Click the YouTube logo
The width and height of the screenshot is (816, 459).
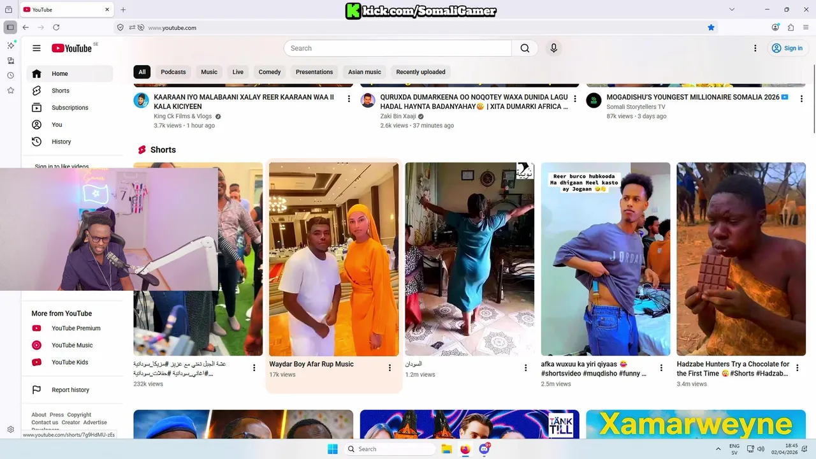pyautogui.click(x=71, y=48)
